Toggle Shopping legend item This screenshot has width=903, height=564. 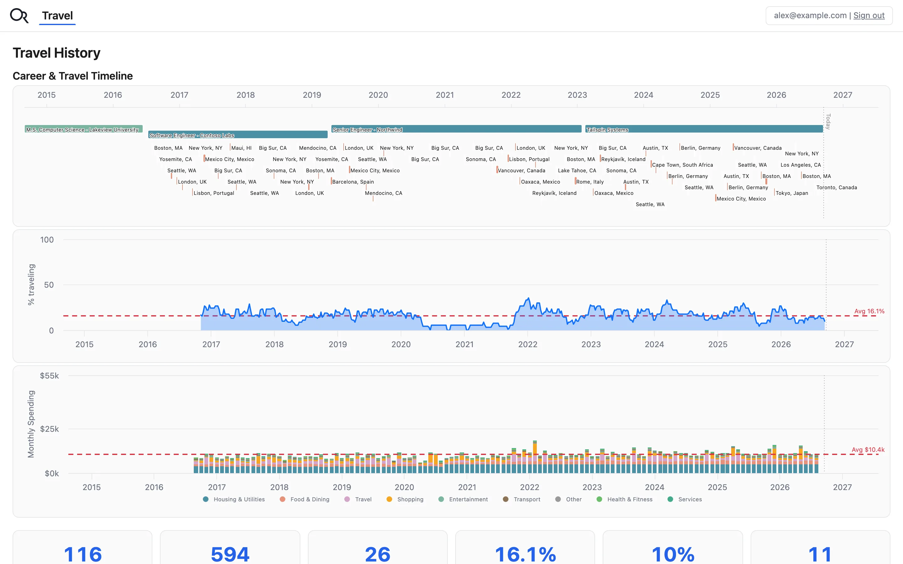pos(405,499)
